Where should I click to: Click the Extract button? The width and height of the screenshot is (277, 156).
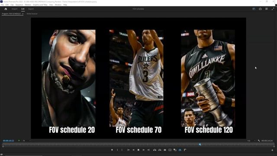pyautogui.click(x=160, y=150)
